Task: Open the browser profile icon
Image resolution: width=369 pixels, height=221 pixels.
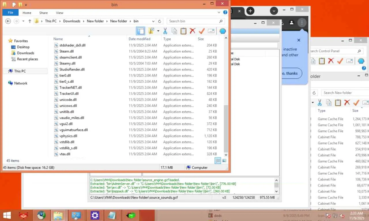Action: tap(291, 22)
